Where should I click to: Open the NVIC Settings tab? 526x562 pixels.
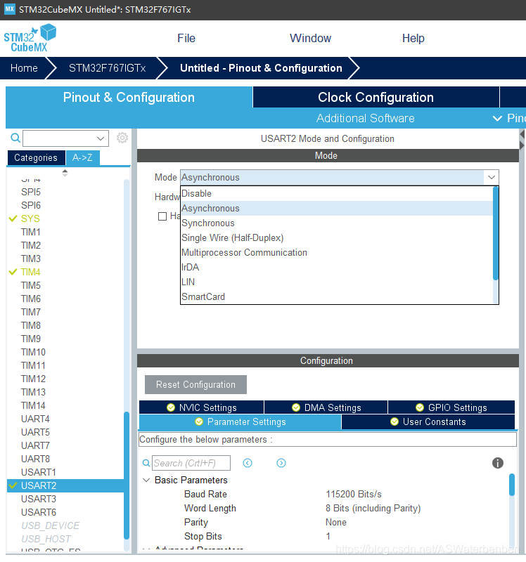[x=201, y=407]
